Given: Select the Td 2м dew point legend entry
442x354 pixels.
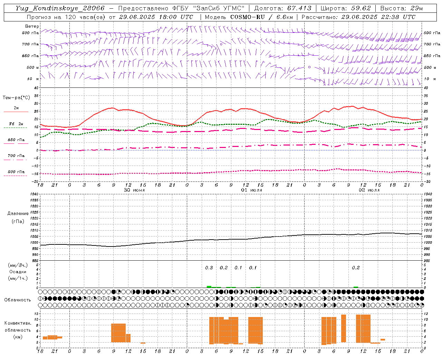Looking at the screenshot, I should (16, 125).
